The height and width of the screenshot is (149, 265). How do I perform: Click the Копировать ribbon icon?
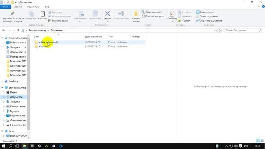[31, 14]
